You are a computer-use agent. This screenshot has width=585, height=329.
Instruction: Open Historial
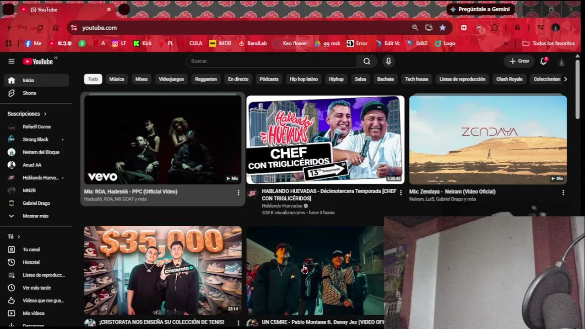click(37, 262)
